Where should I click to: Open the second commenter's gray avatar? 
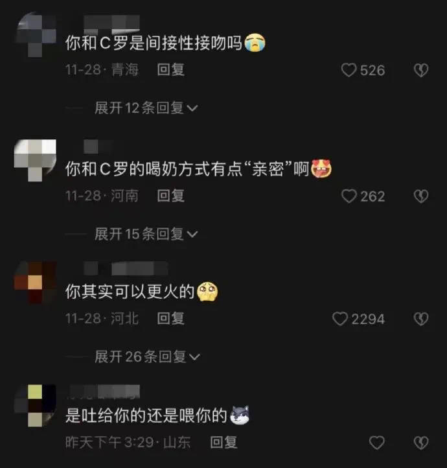35,160
